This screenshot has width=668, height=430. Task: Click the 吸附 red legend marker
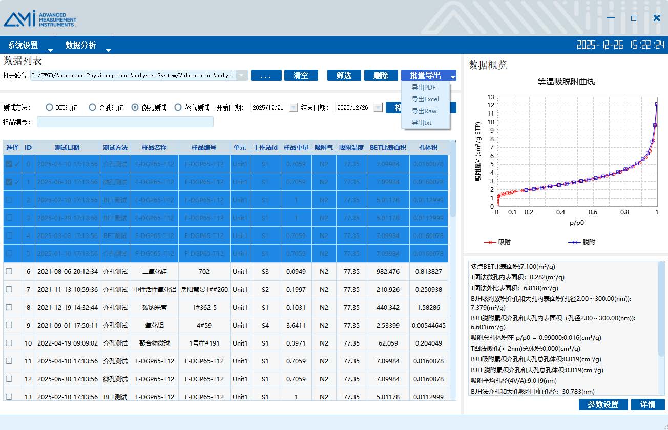coord(490,242)
